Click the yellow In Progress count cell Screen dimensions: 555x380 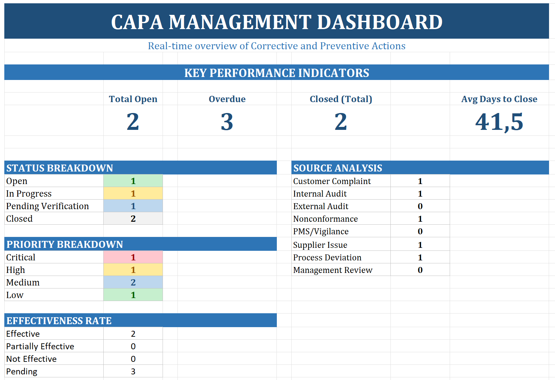pos(133,193)
